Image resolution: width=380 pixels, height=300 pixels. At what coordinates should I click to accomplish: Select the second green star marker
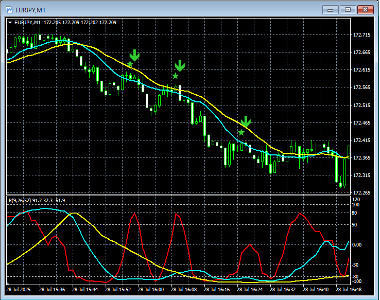(175, 76)
